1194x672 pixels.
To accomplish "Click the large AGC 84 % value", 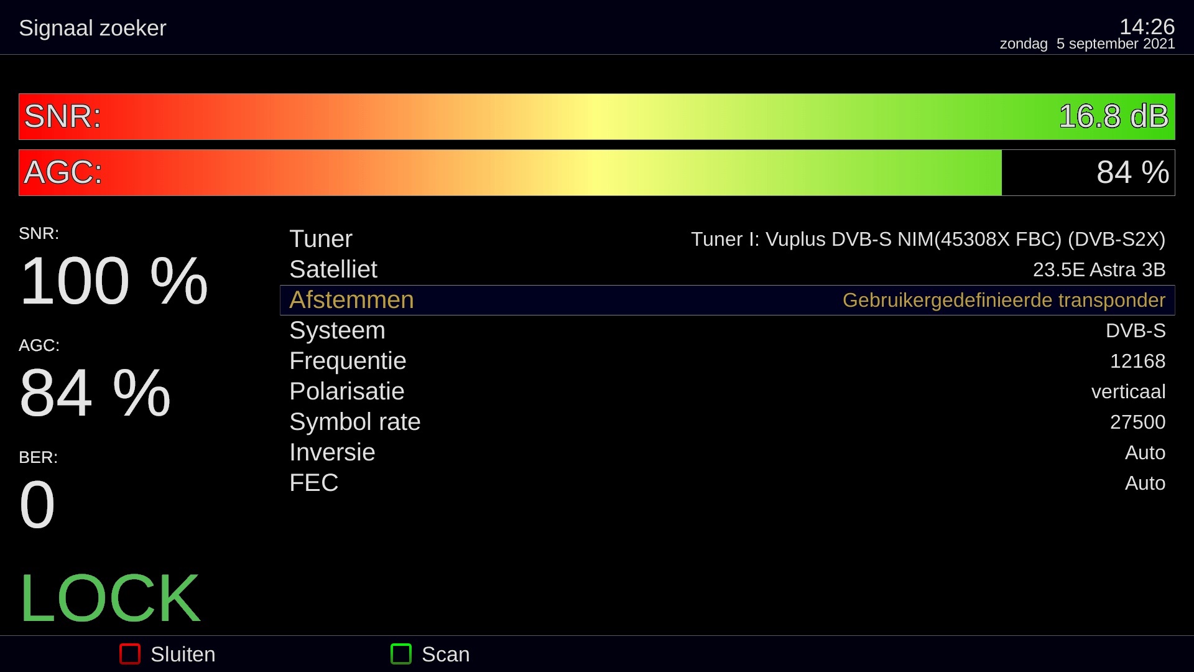I will 95,393.
